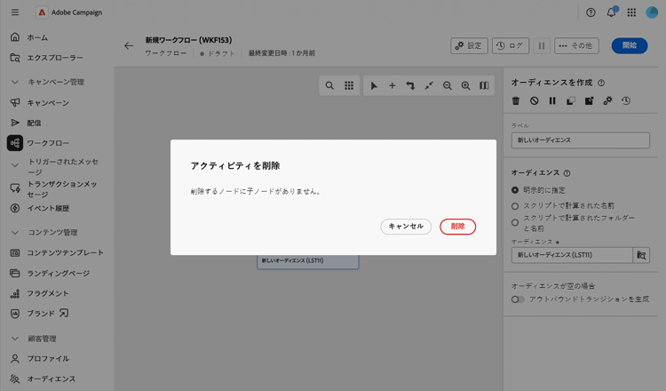Zoom in on the canvas
Screen dimensions: 666x391
point(465,85)
